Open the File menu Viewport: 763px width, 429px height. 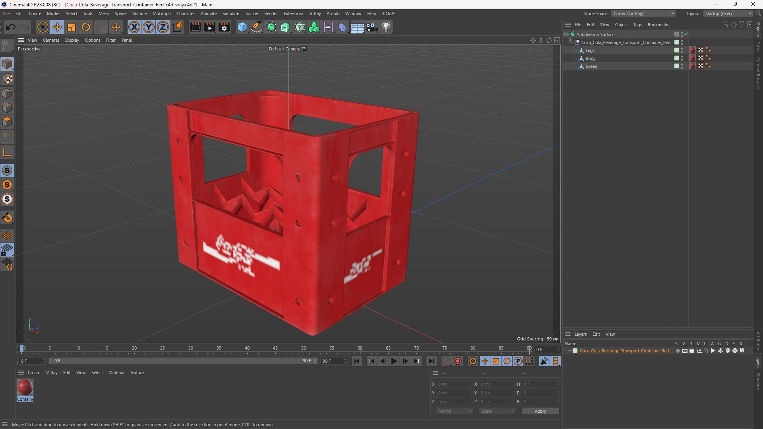[x=6, y=14]
